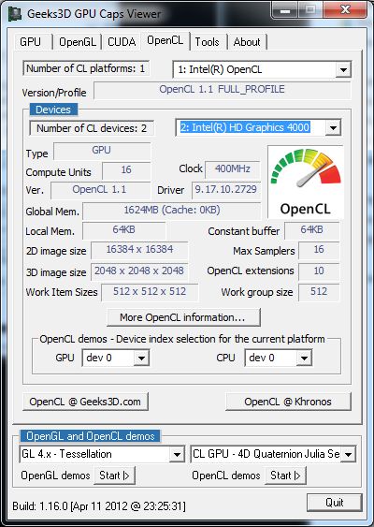
Task: Click the Driver value 9.17.10.2729
Action: click(226, 190)
